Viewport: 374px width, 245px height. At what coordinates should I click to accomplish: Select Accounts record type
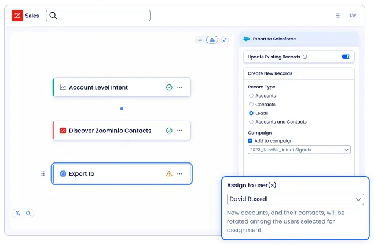coord(251,96)
